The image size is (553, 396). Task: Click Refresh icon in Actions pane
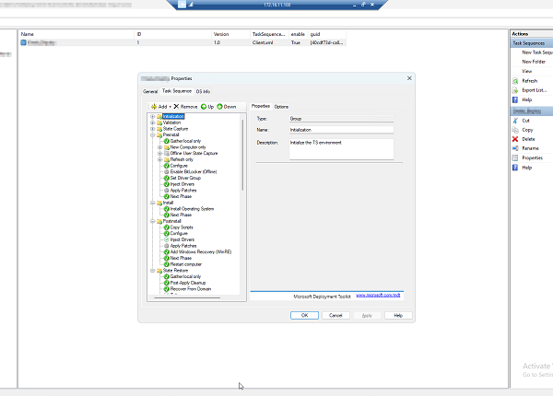(x=516, y=81)
